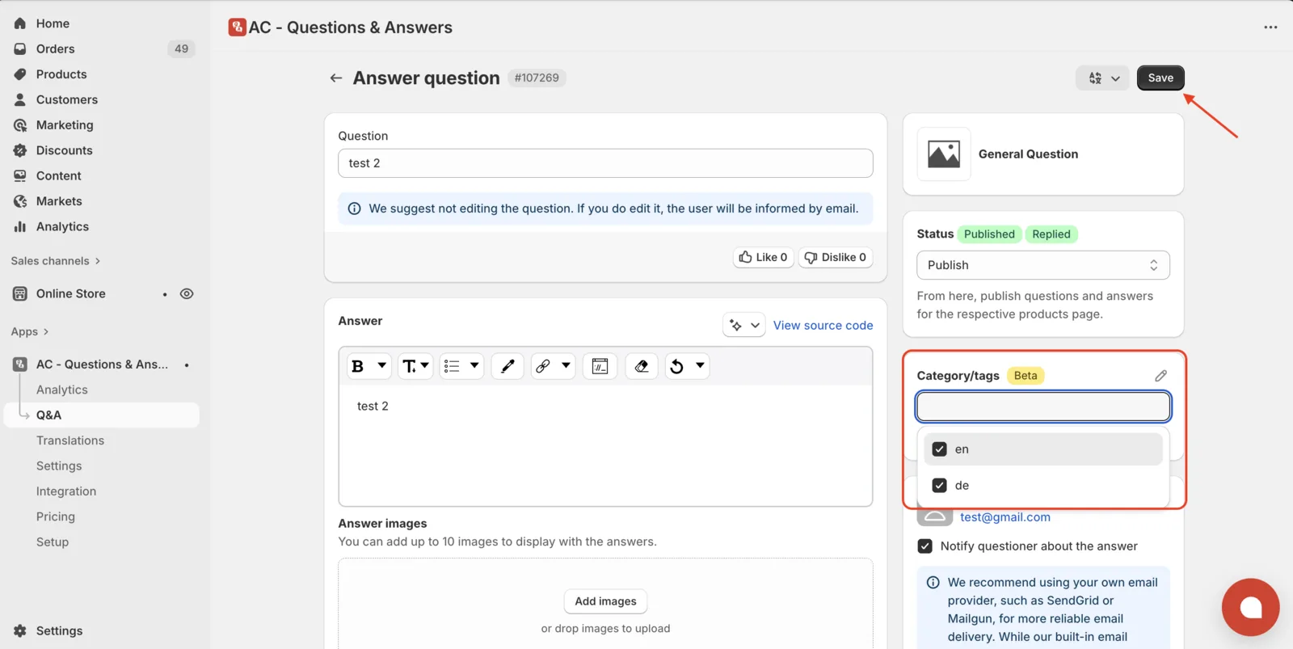Edit categories with the pencil icon
The width and height of the screenshot is (1293, 649).
click(x=1160, y=376)
